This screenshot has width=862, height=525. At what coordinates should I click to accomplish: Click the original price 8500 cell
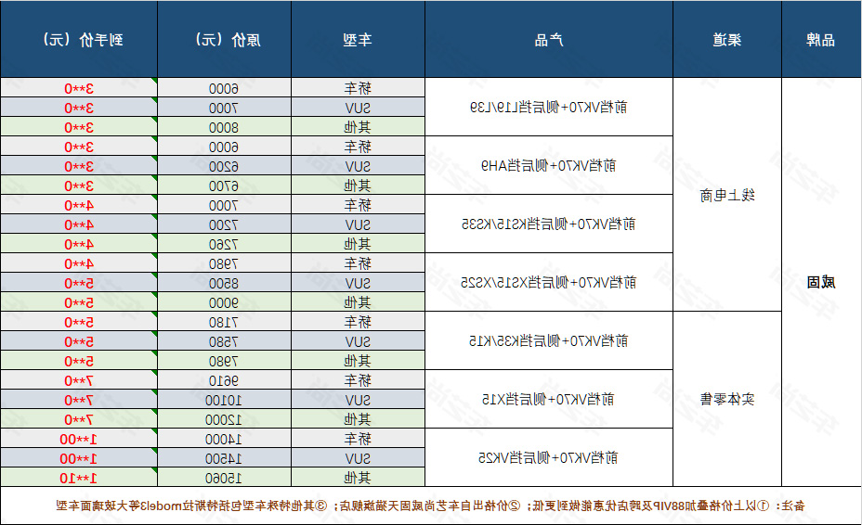224,283
